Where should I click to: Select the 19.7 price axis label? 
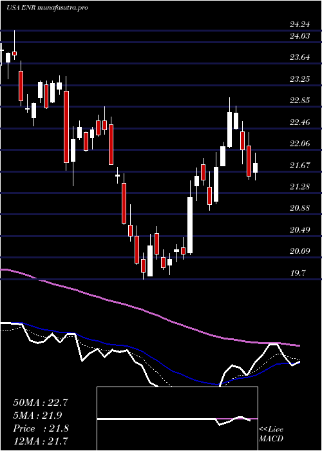298,273
